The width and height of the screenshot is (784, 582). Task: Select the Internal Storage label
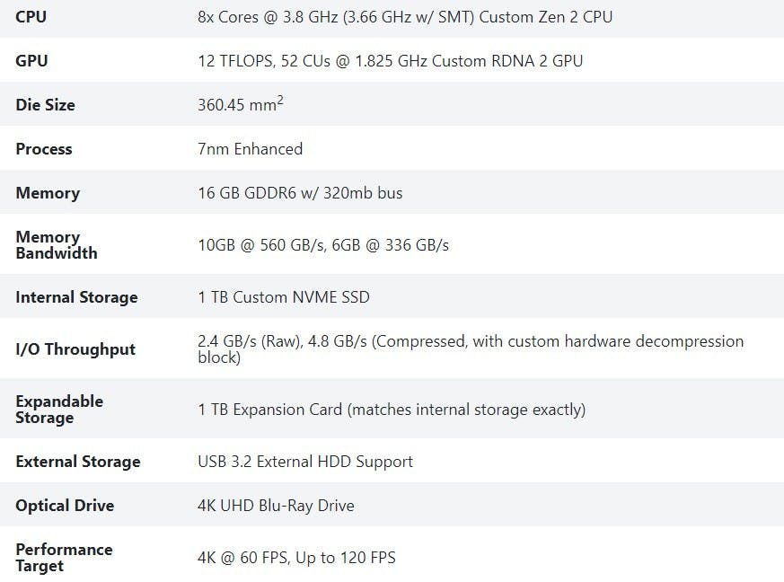(x=76, y=297)
